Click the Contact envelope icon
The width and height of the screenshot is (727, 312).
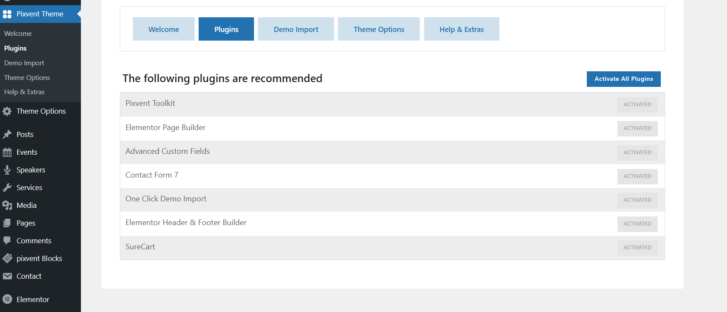[7, 276]
